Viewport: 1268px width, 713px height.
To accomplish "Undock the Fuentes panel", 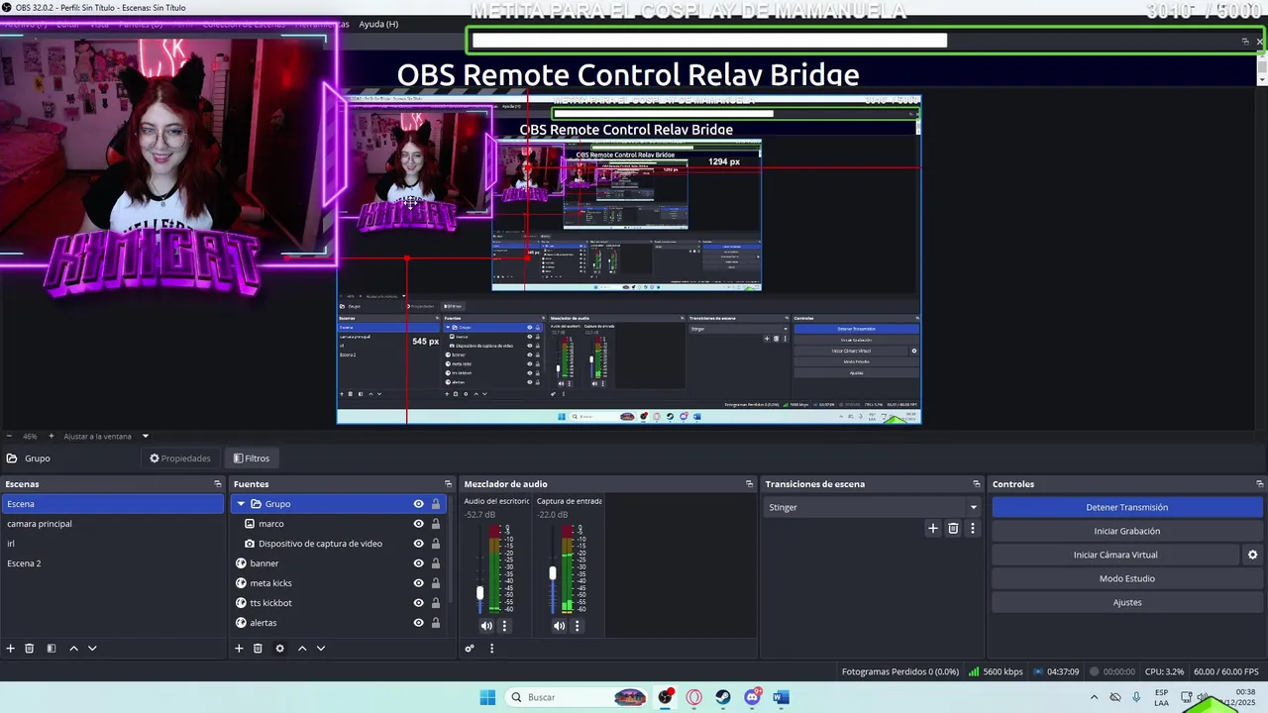I will click(x=448, y=484).
